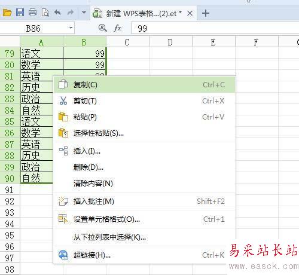Image resolution: width=299 pixels, height=275 pixels.
Task: Undo the last action
Action: pos(57,13)
